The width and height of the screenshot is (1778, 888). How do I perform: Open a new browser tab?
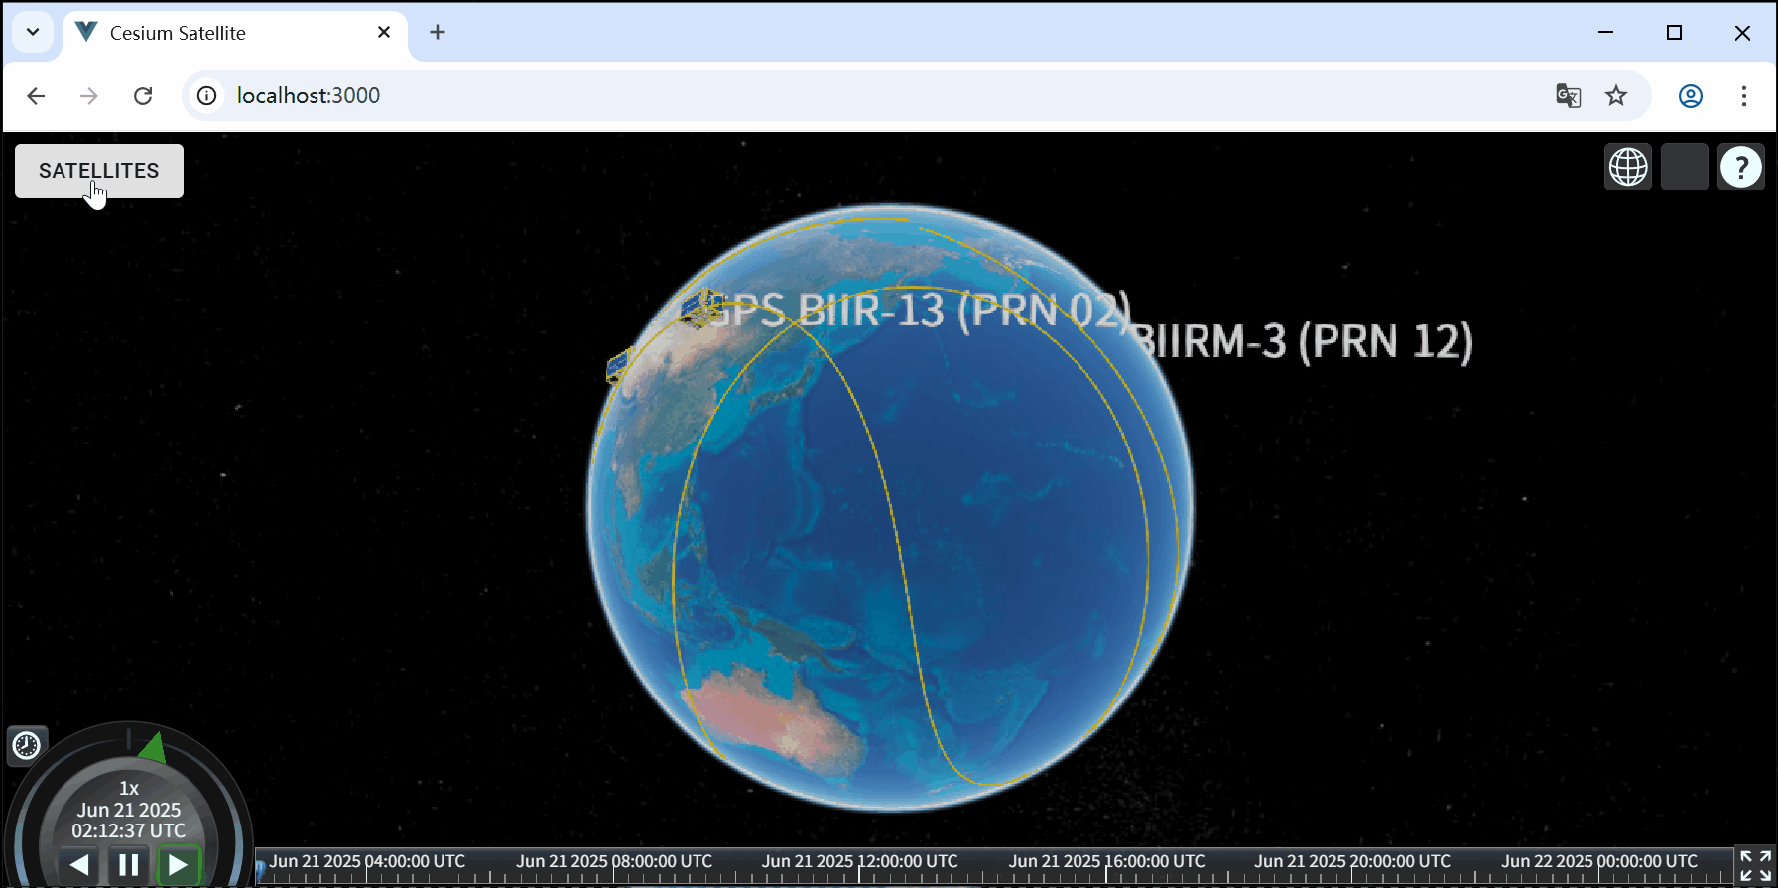click(438, 32)
